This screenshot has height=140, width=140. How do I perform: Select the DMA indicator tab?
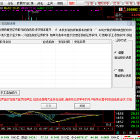(x=9, y=129)
